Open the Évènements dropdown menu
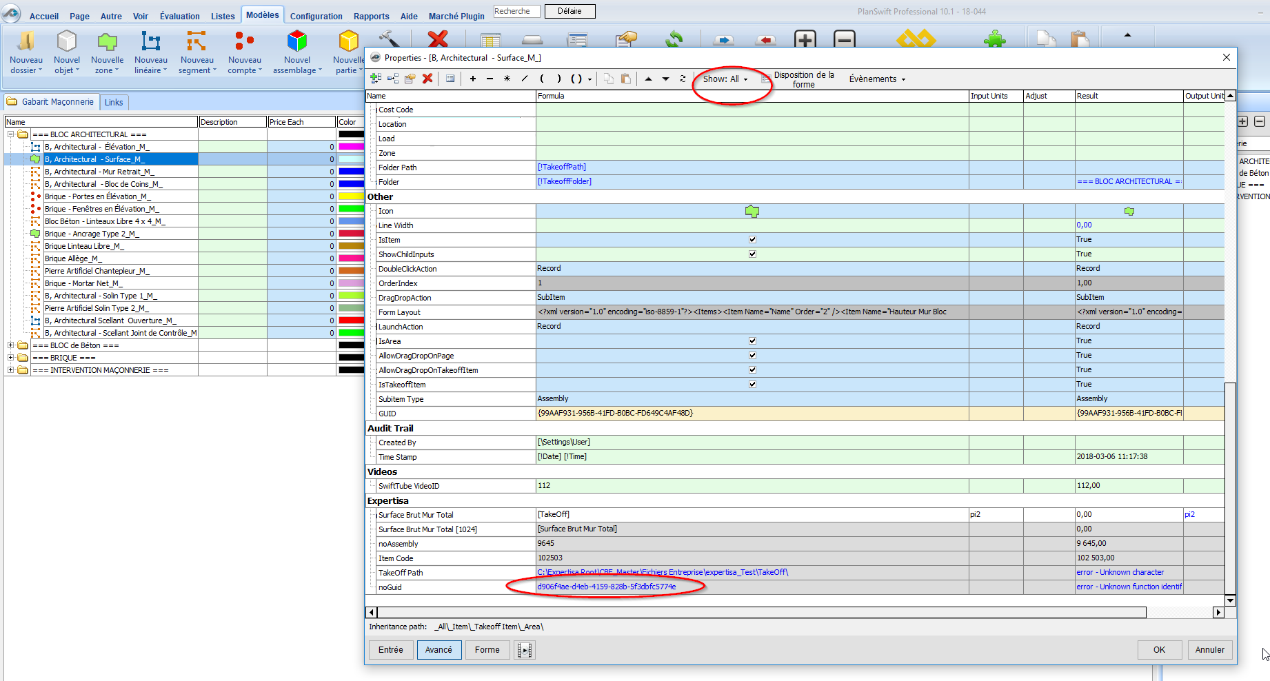 point(877,79)
